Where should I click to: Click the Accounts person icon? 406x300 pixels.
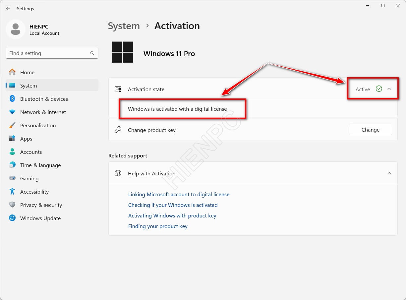[12, 152]
